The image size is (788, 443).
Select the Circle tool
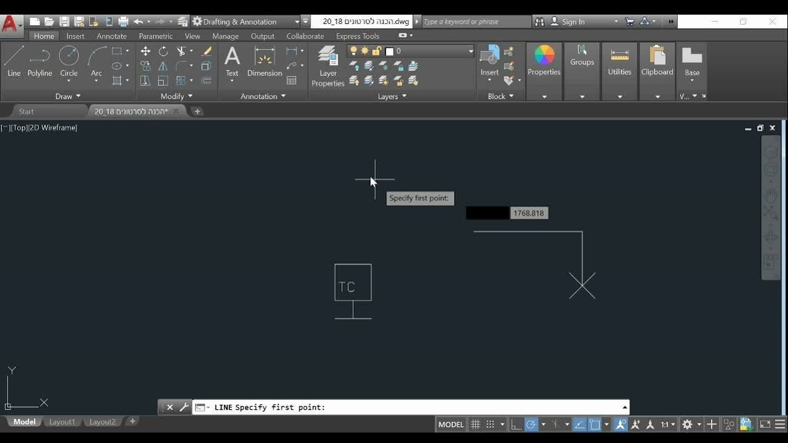pos(68,62)
